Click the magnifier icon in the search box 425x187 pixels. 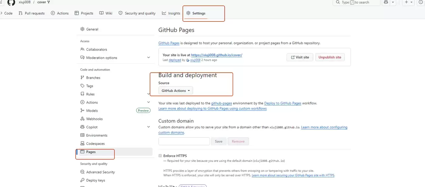338,2
